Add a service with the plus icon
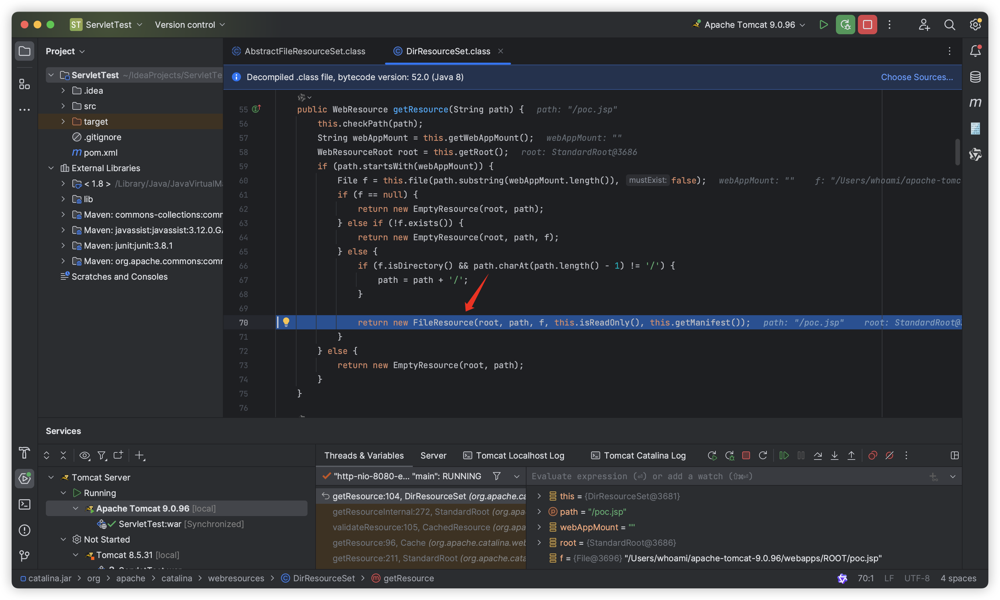The image size is (1000, 600). [140, 455]
